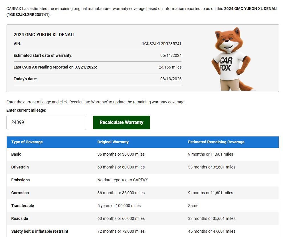The image size is (285, 237).
Task: Click the 'VIN:' label in info card
Action: (17, 44)
